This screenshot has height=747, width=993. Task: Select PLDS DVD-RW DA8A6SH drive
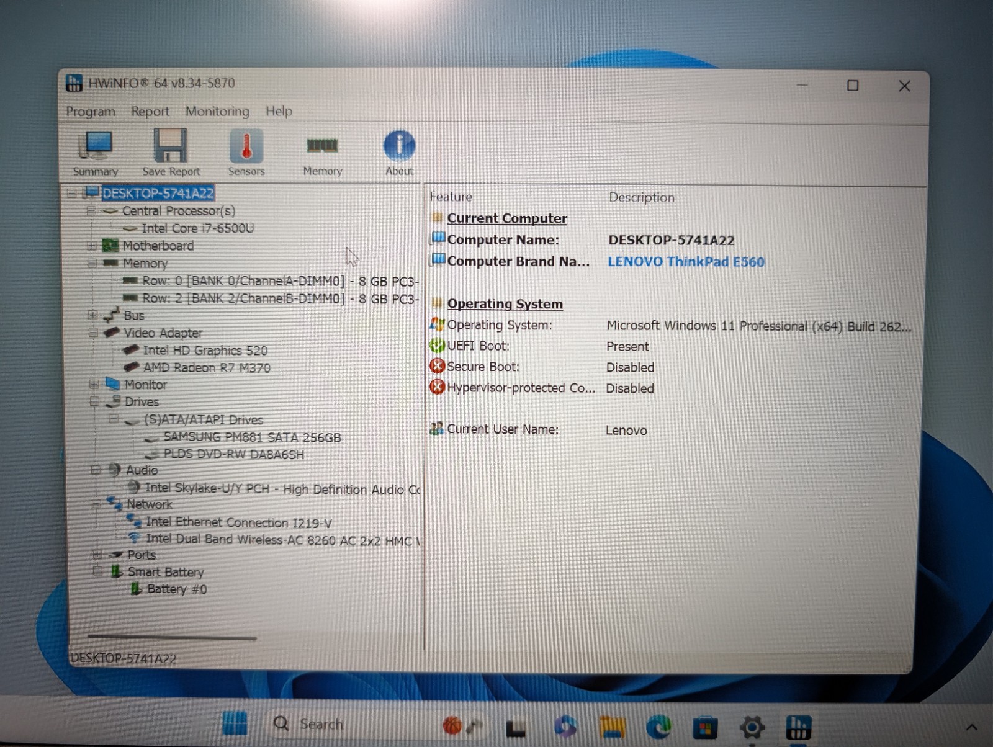click(x=234, y=454)
